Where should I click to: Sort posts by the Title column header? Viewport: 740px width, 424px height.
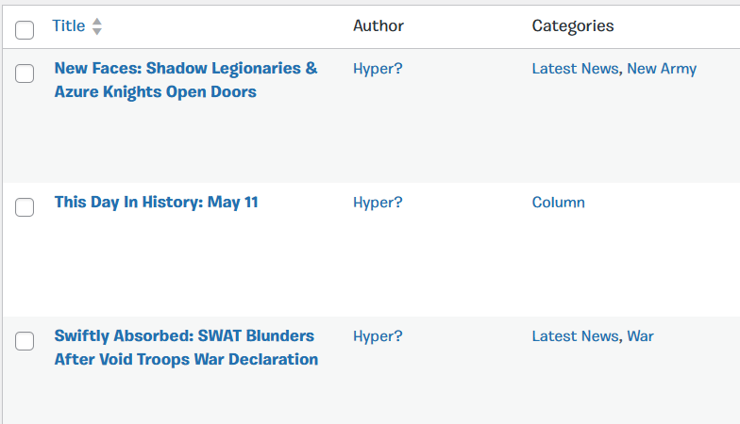coord(69,26)
